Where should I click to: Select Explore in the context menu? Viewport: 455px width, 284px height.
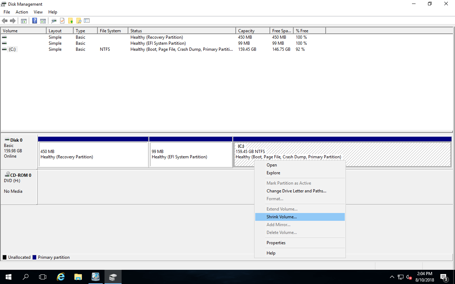click(x=300, y=173)
